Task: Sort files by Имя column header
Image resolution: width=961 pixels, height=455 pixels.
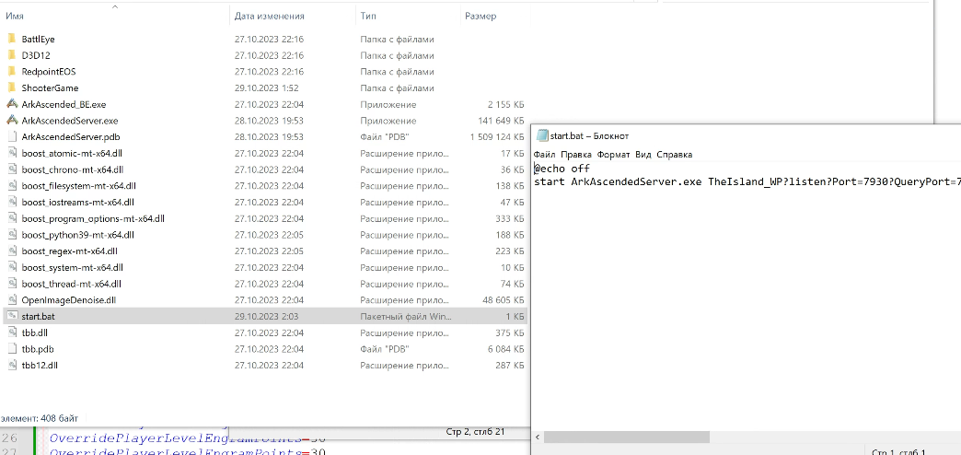Action: pos(15,16)
